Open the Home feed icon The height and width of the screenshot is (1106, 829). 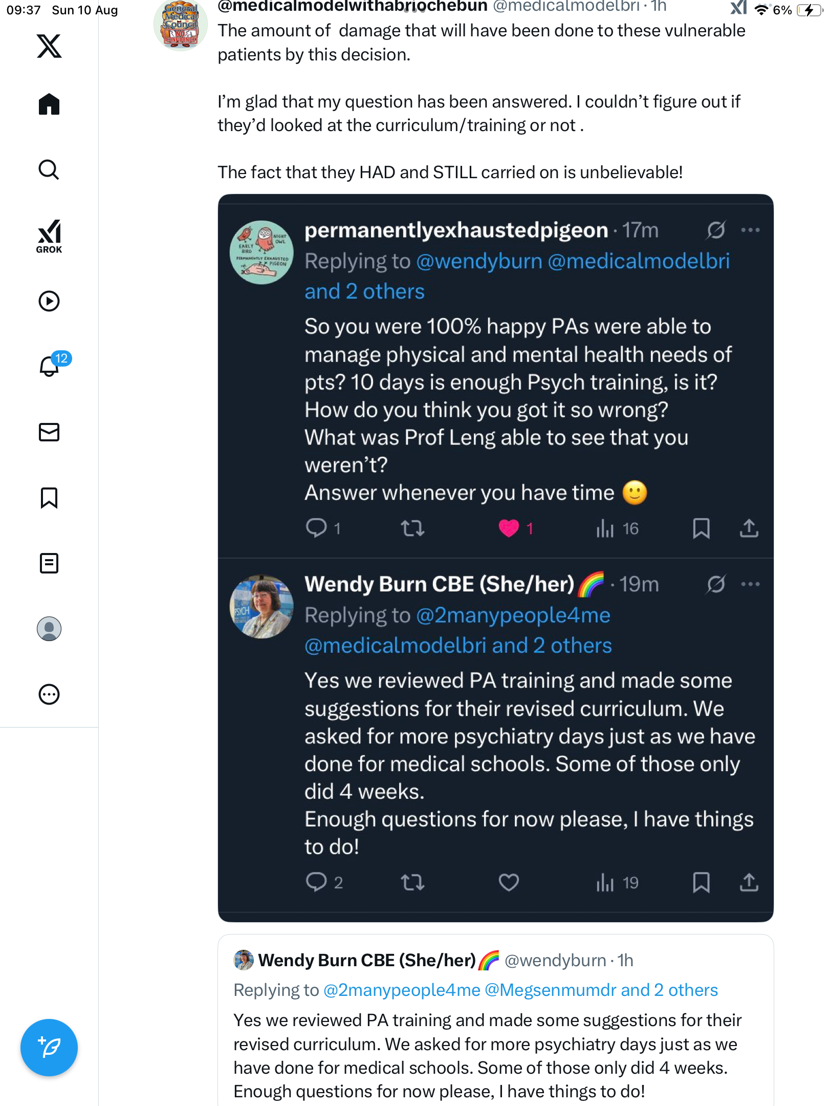pyautogui.click(x=49, y=104)
